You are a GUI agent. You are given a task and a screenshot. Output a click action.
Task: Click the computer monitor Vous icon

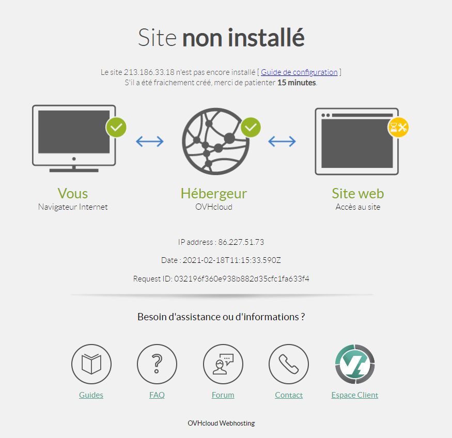pos(74,138)
